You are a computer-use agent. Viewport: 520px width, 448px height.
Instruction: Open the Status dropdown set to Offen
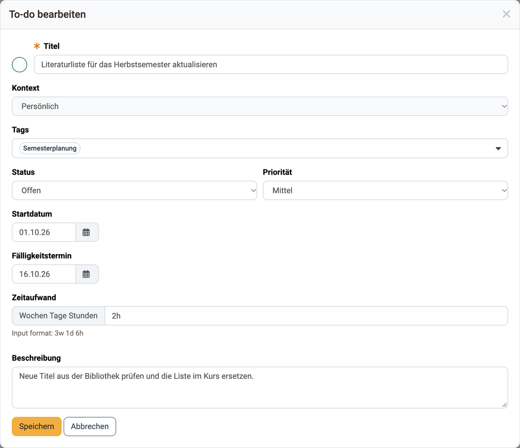(x=134, y=190)
